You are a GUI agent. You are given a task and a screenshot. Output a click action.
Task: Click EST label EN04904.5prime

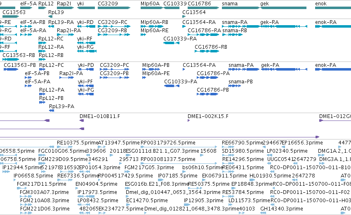(x=96, y=184)
